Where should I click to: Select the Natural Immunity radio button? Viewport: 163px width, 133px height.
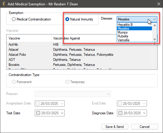pos(67,19)
